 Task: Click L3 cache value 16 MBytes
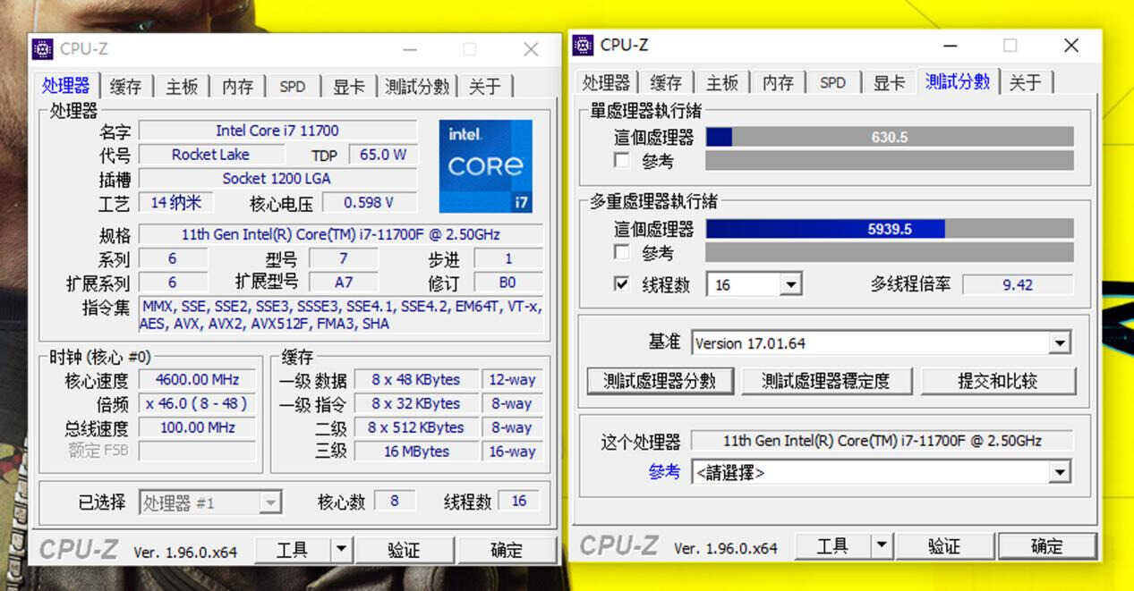(x=416, y=452)
